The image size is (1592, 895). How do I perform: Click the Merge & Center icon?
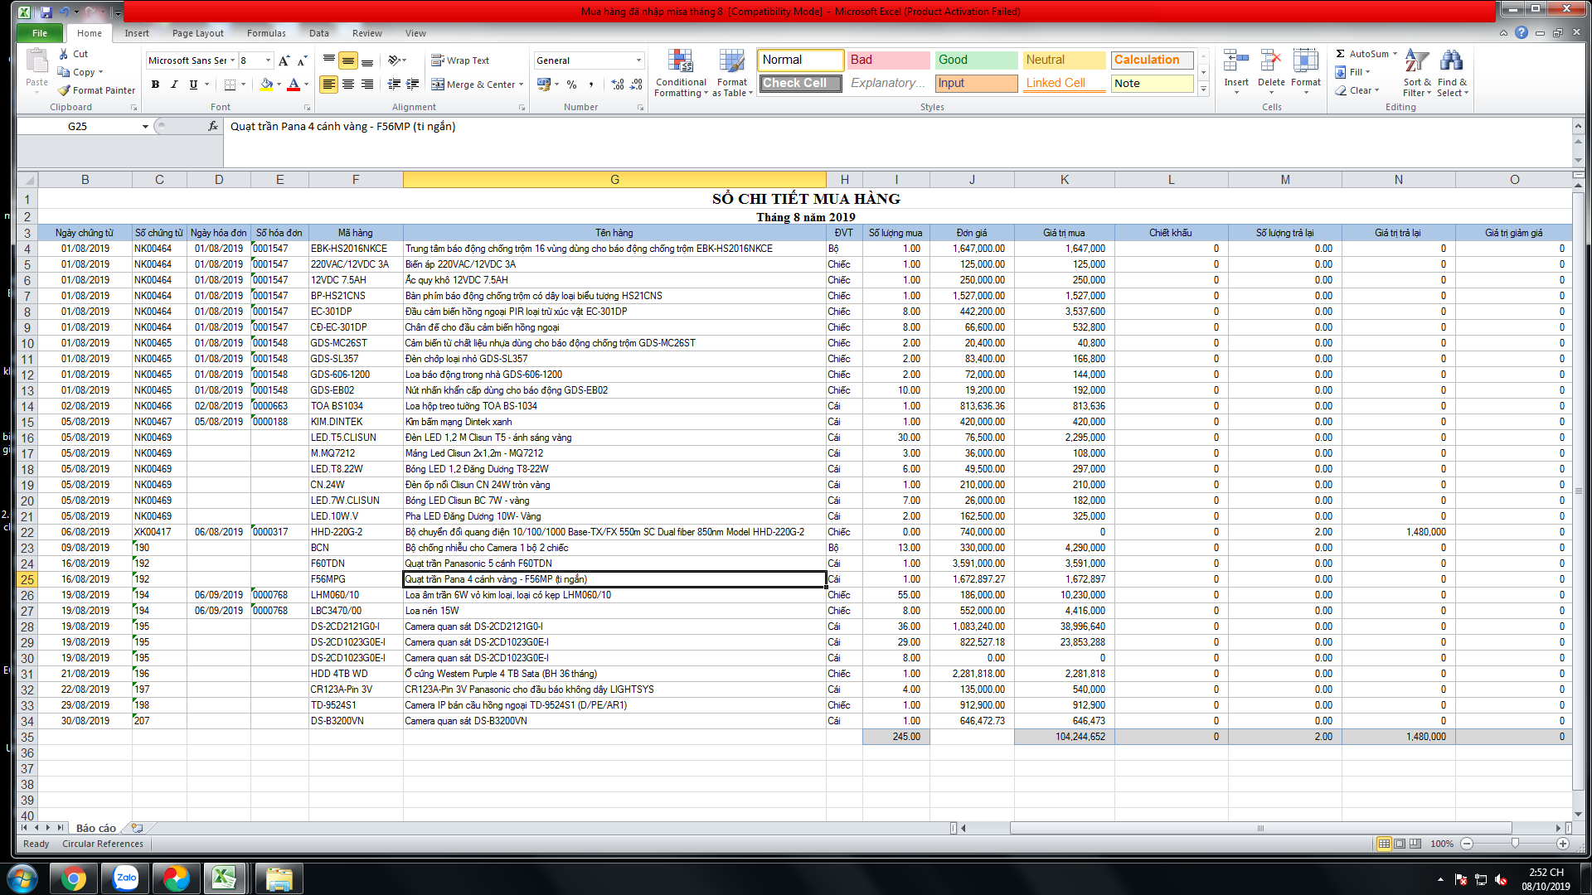[x=437, y=85]
